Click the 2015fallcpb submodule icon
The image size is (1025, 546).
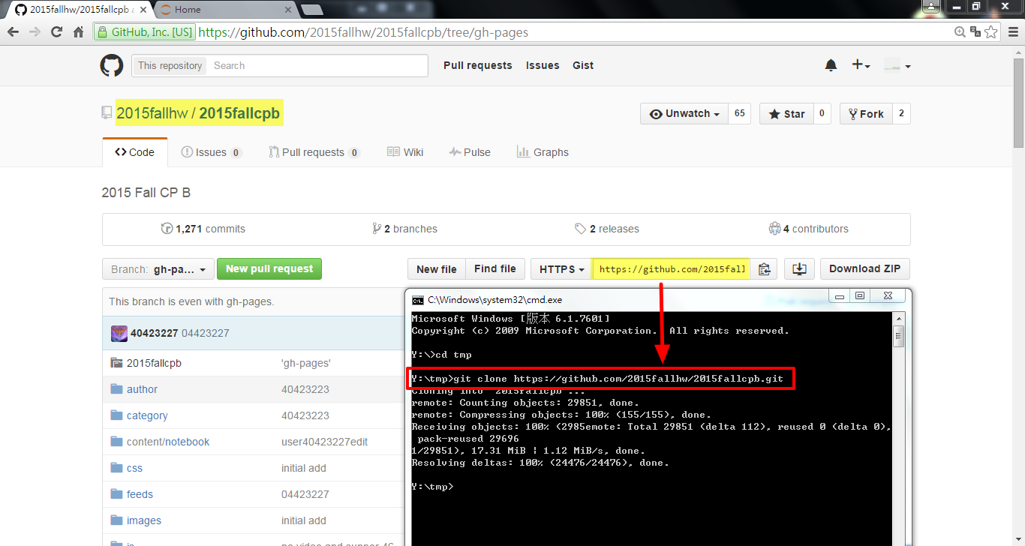coord(116,363)
